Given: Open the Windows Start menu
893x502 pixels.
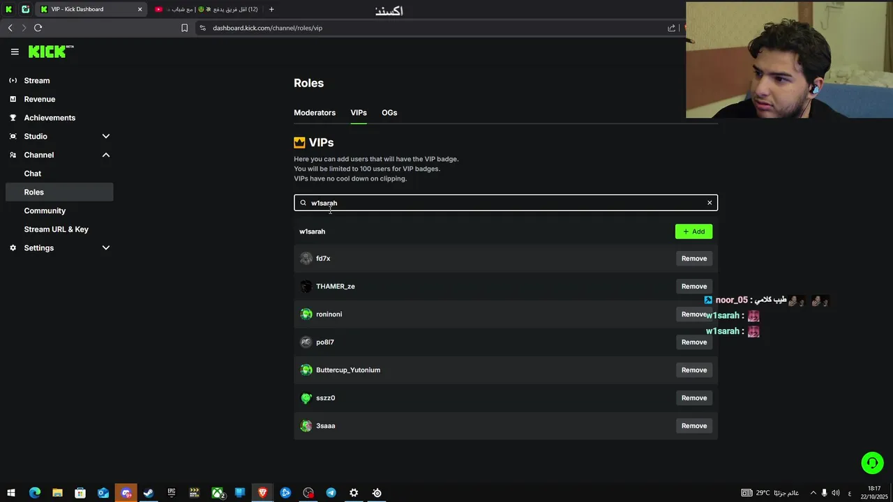Looking at the screenshot, I should (11, 493).
